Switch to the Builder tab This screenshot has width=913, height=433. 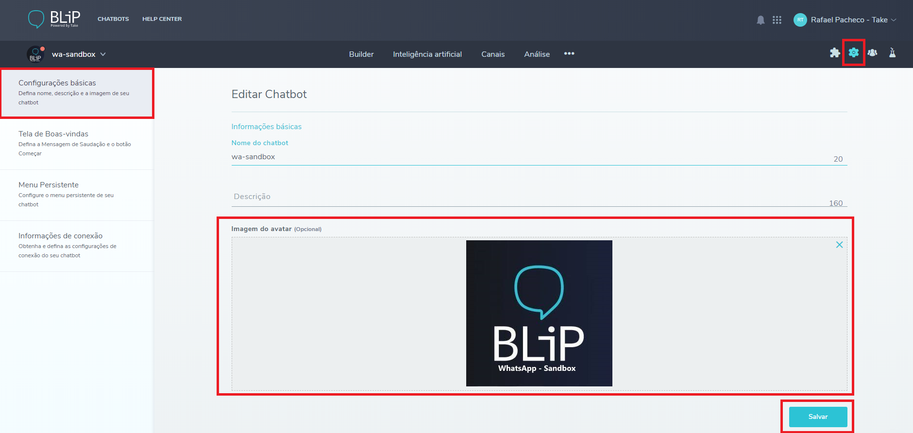(x=361, y=54)
